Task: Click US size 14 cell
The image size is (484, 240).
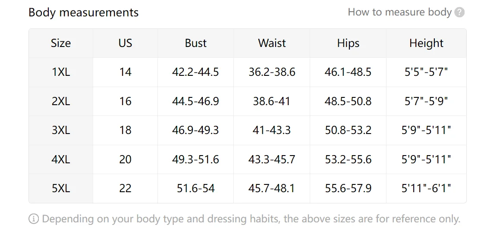Action: [125, 72]
